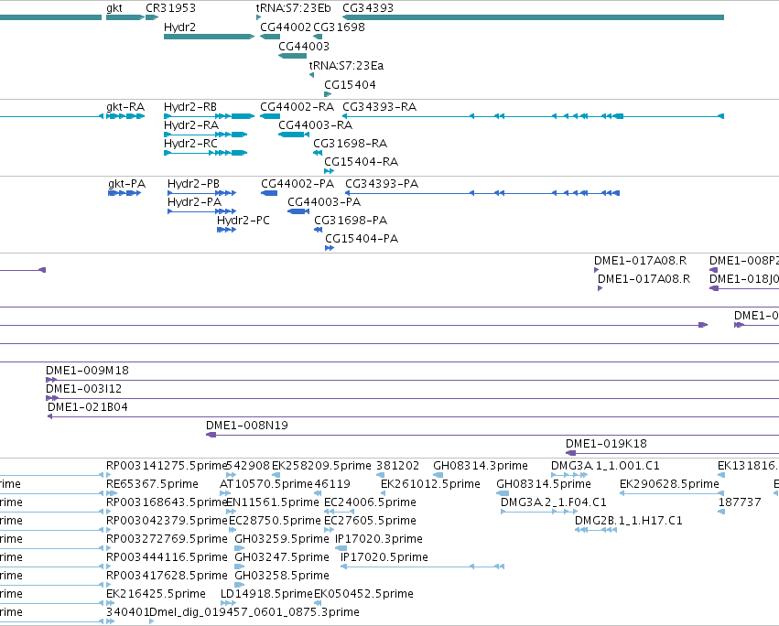Click EC27605.5prime EST label

coord(370,521)
